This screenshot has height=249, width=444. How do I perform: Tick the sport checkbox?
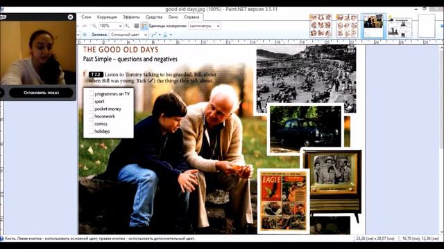click(91, 102)
